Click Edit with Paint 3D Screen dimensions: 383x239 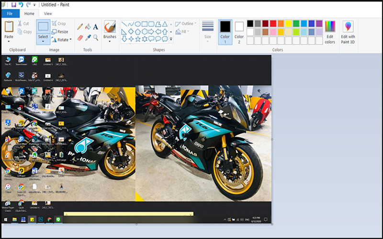tap(348, 32)
